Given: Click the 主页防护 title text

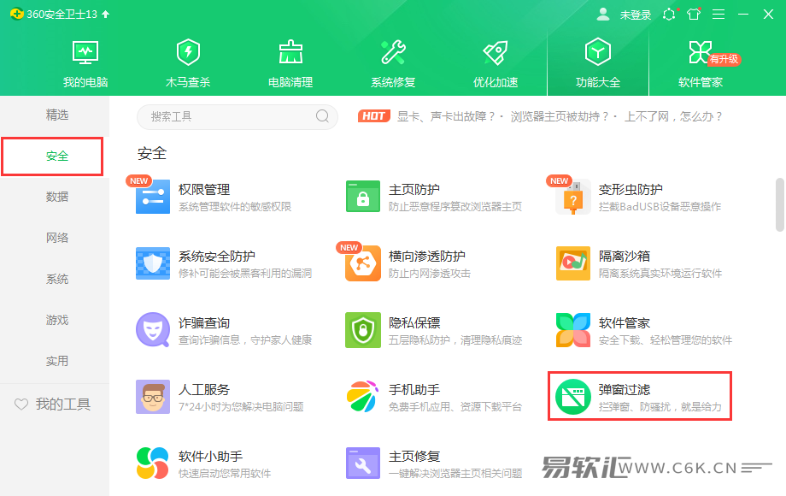Looking at the screenshot, I should (414, 190).
